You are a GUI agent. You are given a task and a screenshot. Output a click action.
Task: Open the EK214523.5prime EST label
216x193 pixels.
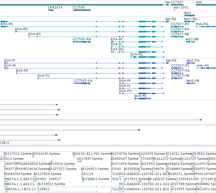51,184
